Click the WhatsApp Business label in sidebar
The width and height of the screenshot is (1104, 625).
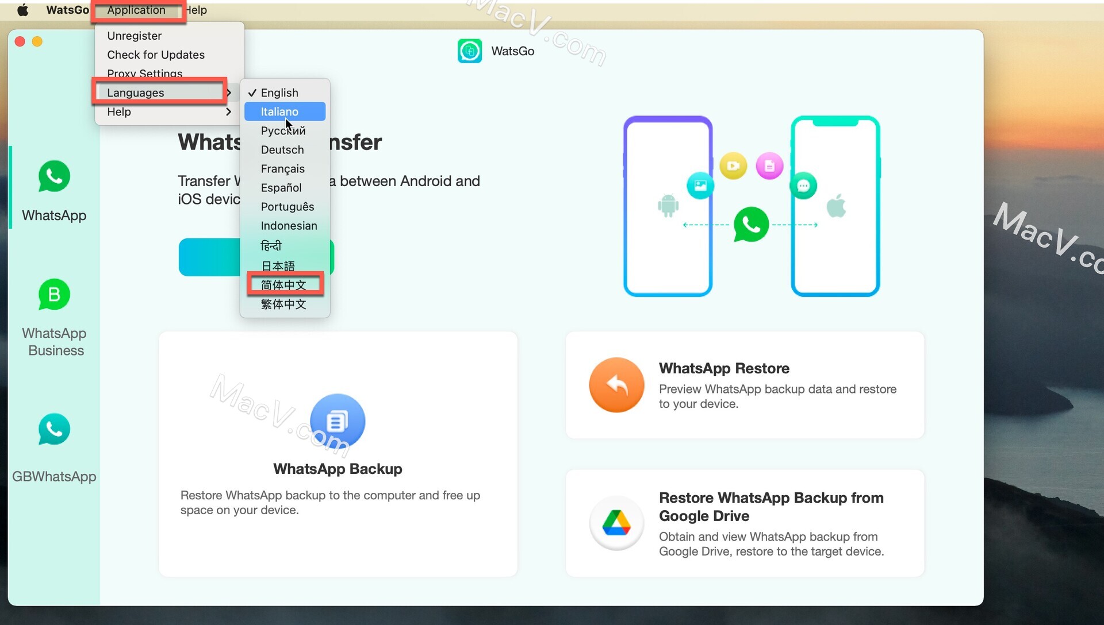click(x=54, y=342)
